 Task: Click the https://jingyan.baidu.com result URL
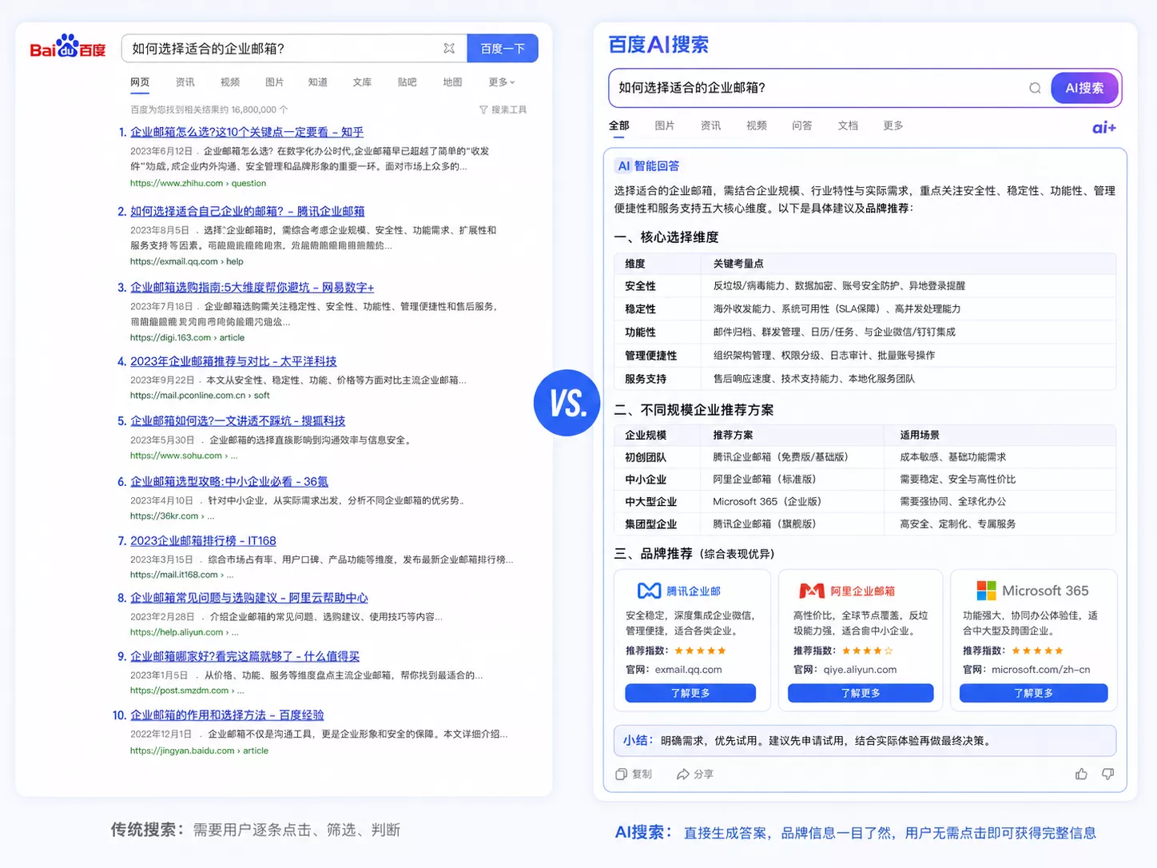point(199,751)
